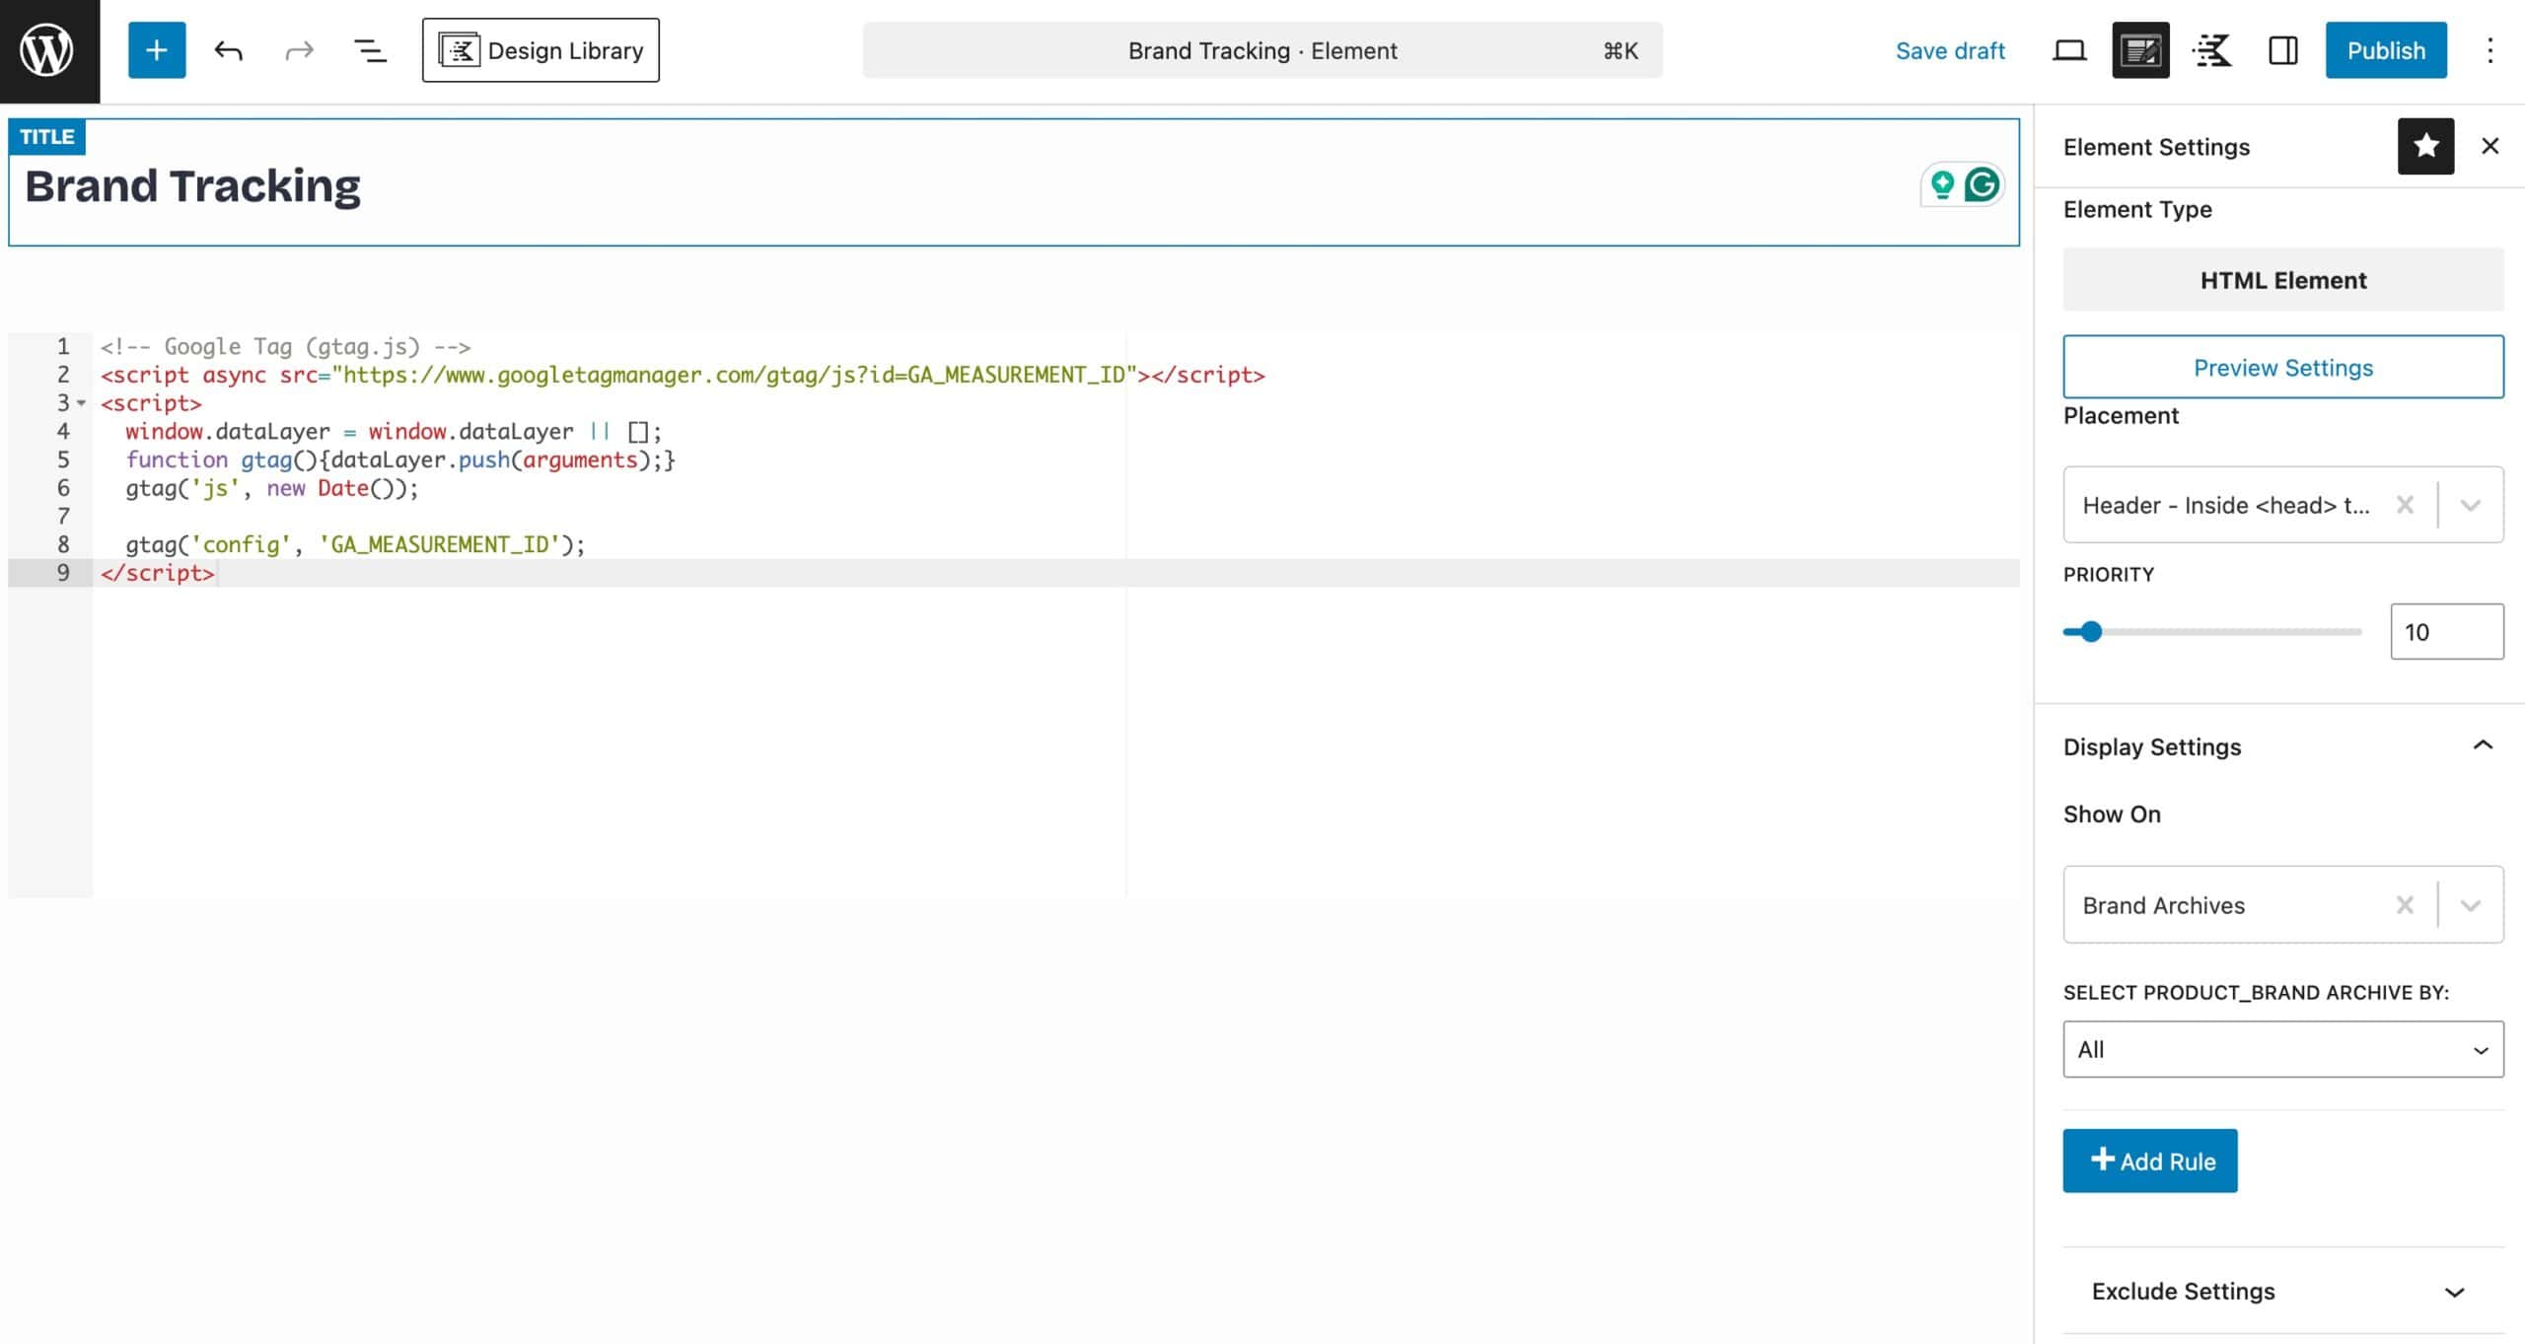Click the WordPress logo icon
The image size is (2525, 1344).
46,49
